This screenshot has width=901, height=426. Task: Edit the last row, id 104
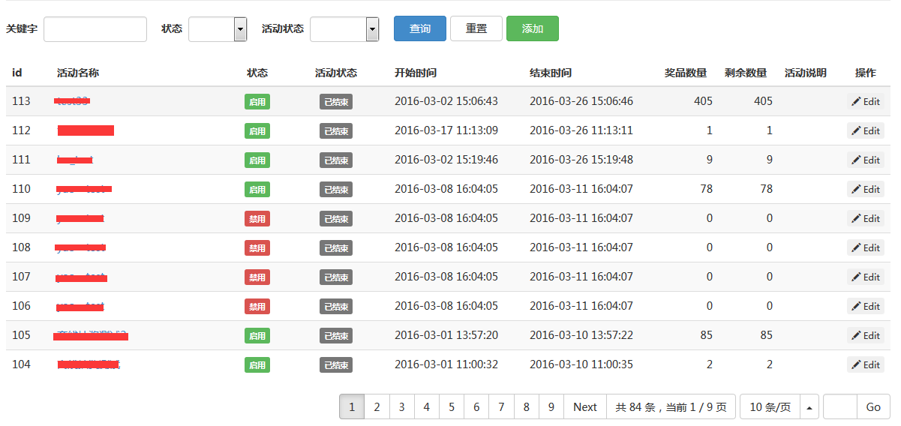tap(865, 364)
